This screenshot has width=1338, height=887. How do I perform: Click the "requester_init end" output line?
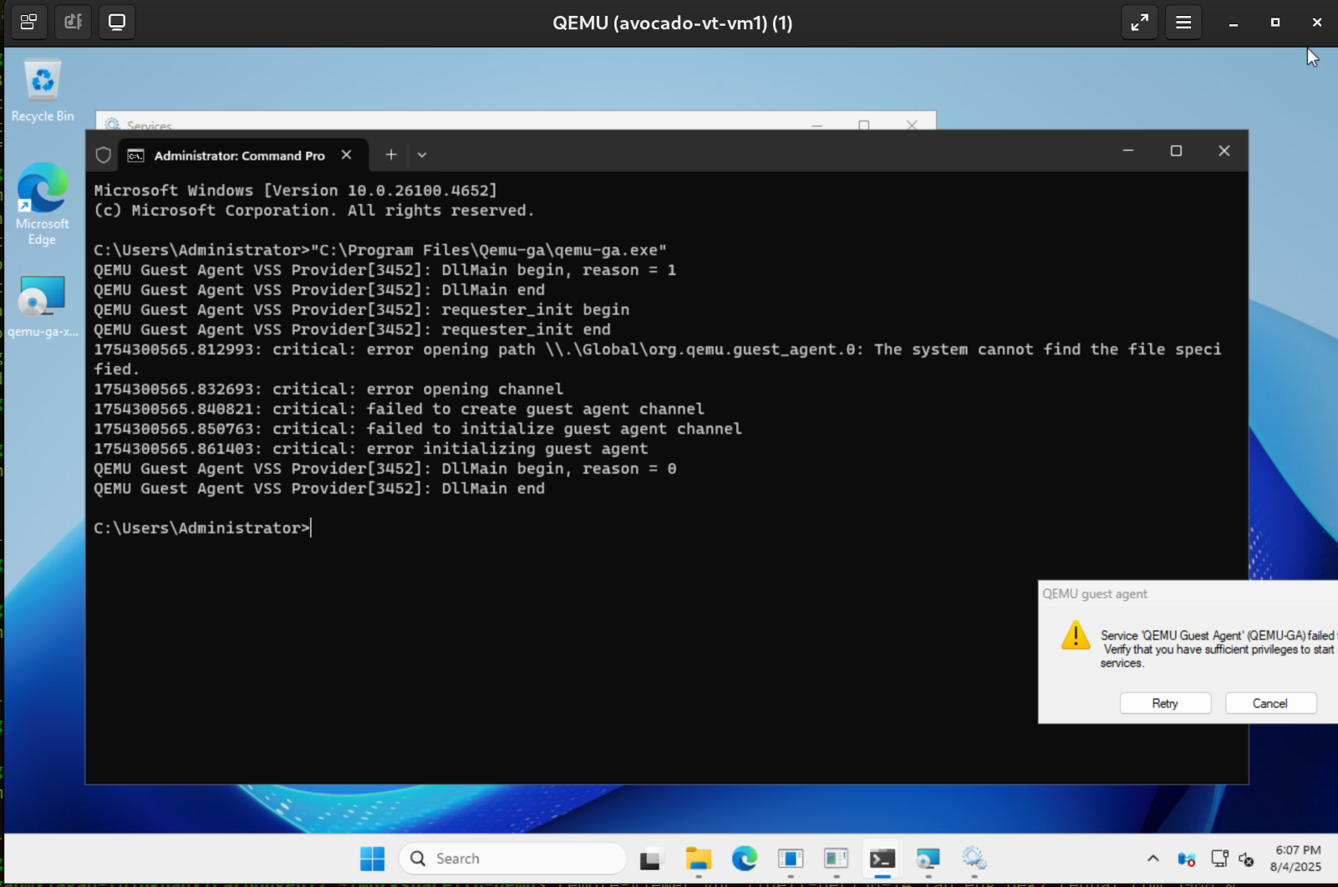(353, 329)
